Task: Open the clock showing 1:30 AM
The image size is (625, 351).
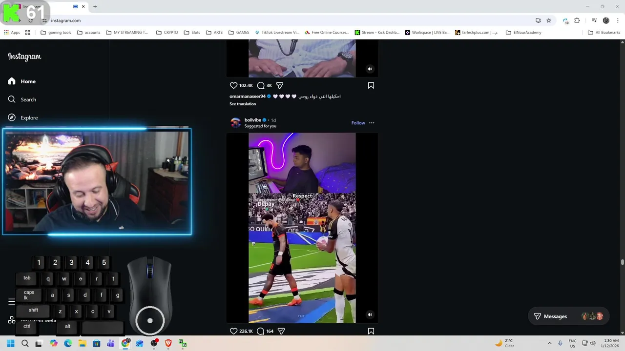Action: [611, 343]
